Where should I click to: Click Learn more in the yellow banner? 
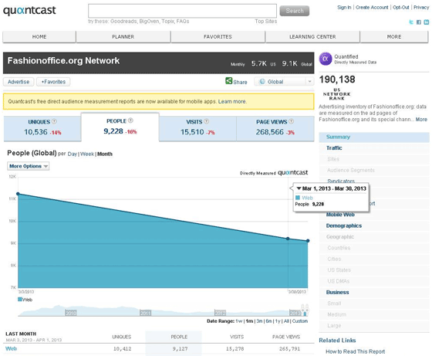[231, 101]
